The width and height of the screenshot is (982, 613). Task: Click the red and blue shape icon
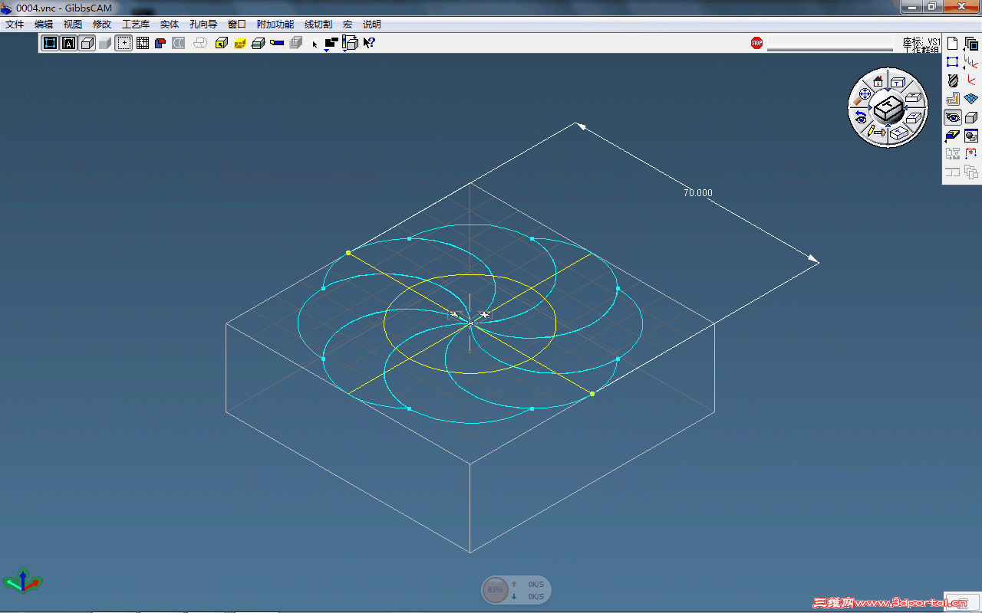[x=160, y=43]
